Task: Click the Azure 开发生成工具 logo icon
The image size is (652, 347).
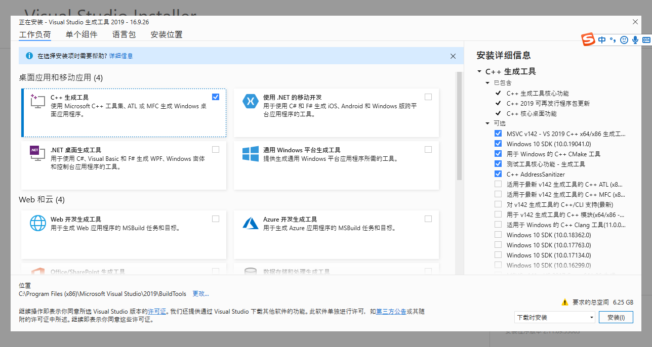Action: click(251, 223)
